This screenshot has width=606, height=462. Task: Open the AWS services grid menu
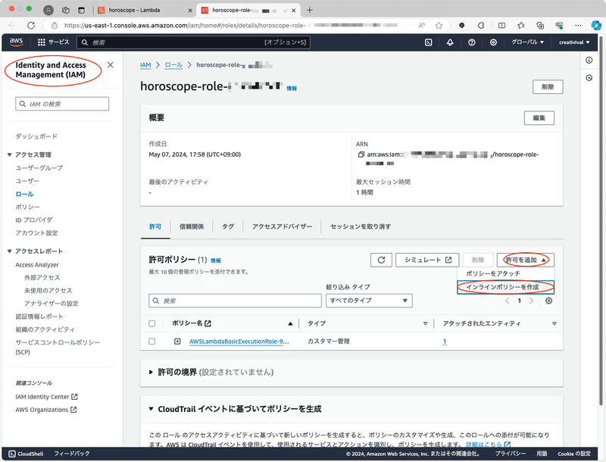tap(42, 42)
